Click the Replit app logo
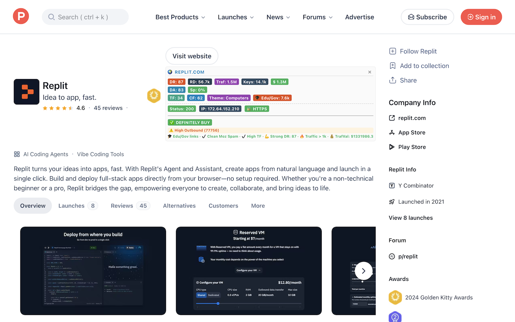This screenshot has width=515, height=322. click(27, 92)
